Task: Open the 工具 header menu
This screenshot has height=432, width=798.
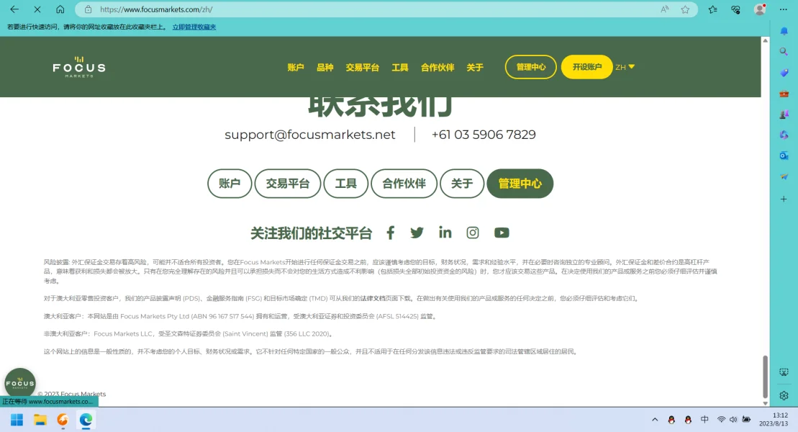Action: (400, 67)
